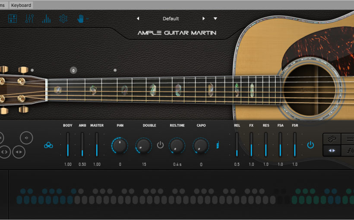
Task: Click the CAPO value 0
Action: click(201, 164)
